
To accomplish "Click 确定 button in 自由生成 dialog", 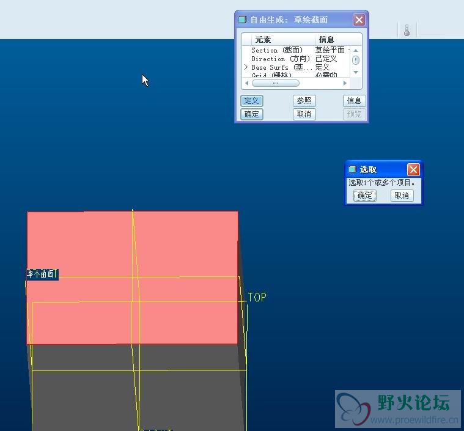I will [251, 114].
